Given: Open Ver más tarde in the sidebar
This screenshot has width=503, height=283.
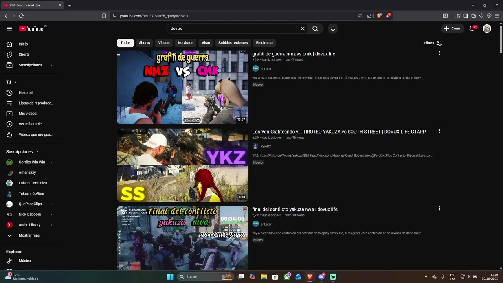Looking at the screenshot, I should (x=30, y=124).
